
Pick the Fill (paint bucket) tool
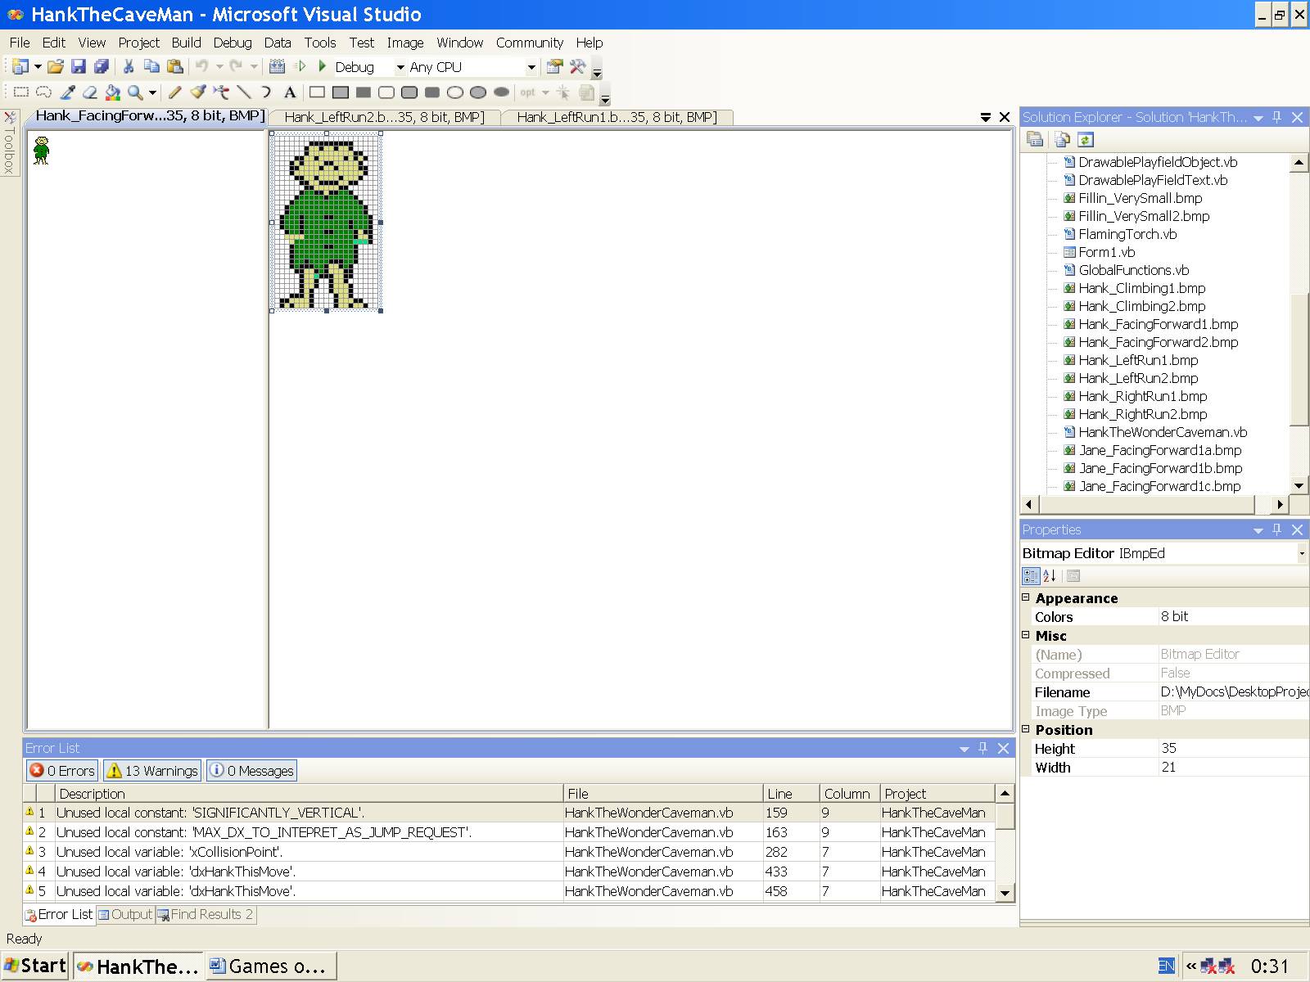[x=113, y=92]
